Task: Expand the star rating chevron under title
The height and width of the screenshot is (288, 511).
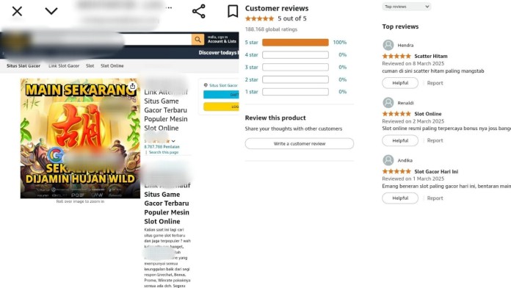Action: 173,141
